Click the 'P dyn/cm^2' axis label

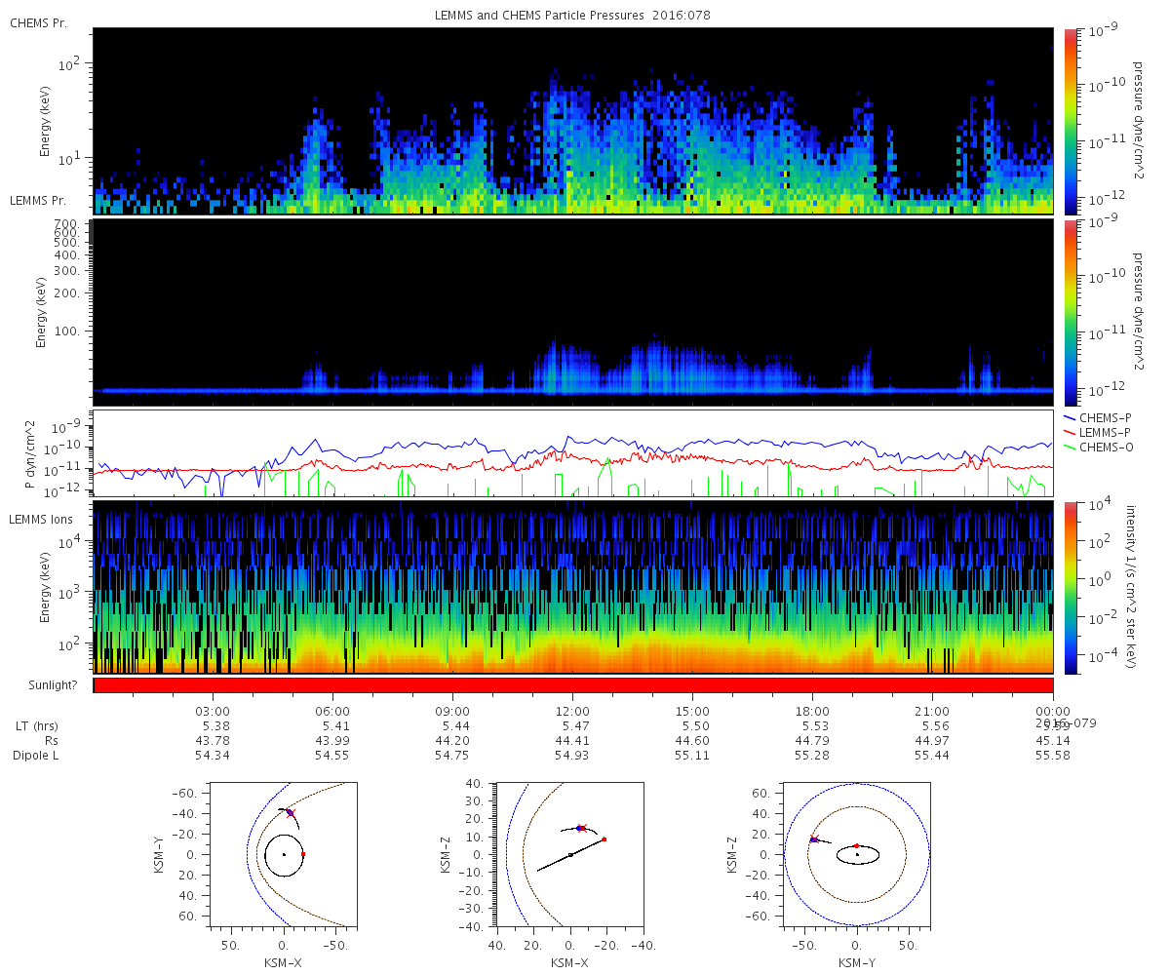click(29, 454)
